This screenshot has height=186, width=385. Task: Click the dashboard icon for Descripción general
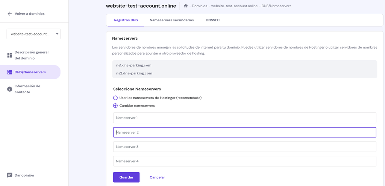pyautogui.click(x=10, y=55)
